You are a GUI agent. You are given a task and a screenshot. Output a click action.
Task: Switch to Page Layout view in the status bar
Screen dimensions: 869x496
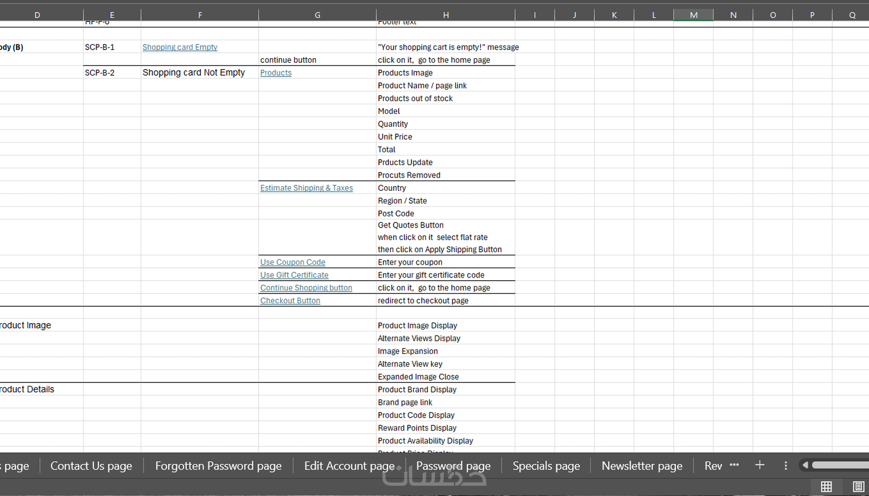[858, 486]
